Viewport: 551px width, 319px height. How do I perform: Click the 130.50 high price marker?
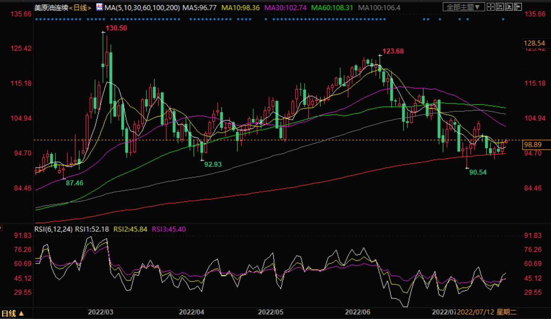(x=116, y=28)
